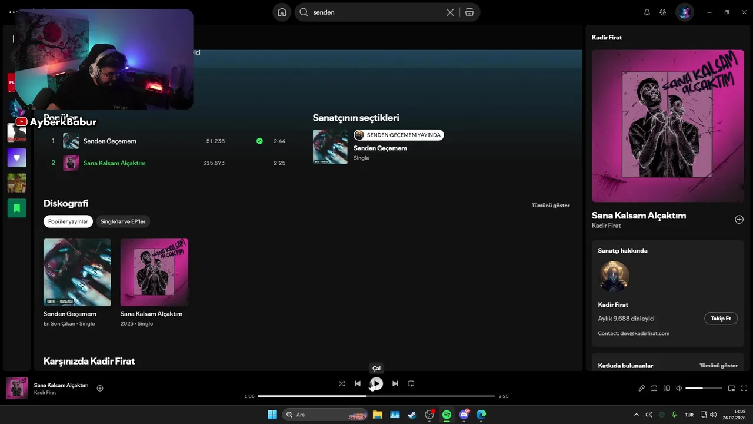Mute the Spotify volume speaker icon

679,388
